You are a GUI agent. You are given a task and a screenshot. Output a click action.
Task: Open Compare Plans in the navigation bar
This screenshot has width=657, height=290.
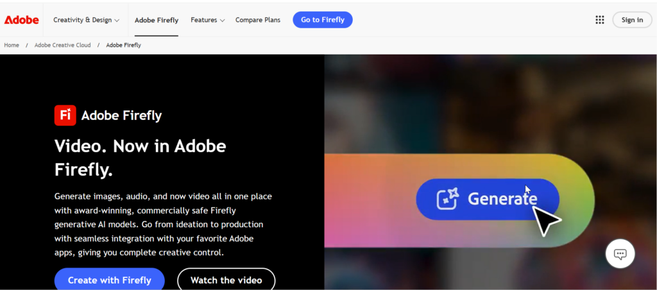(x=258, y=20)
